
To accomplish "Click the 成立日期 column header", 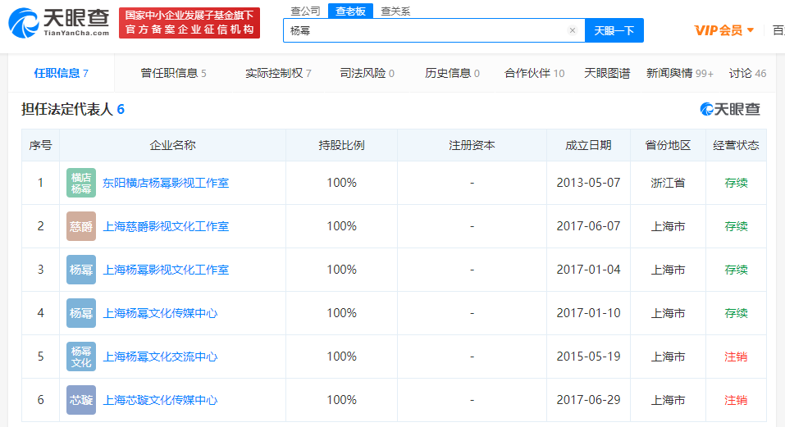I will tap(588, 146).
